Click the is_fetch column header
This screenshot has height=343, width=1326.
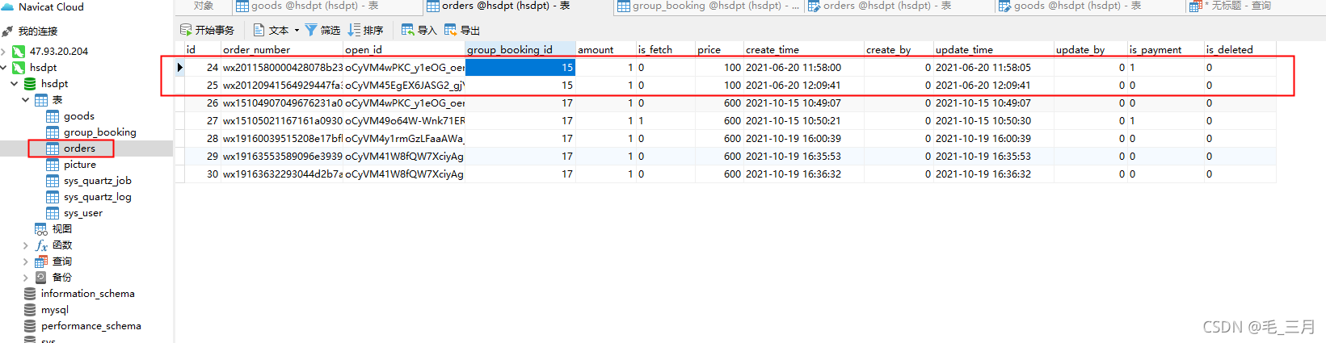(666, 49)
